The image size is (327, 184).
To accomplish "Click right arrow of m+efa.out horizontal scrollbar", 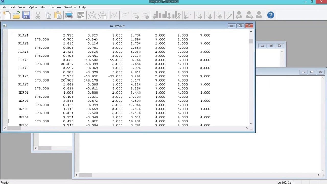I will pos(247,128).
